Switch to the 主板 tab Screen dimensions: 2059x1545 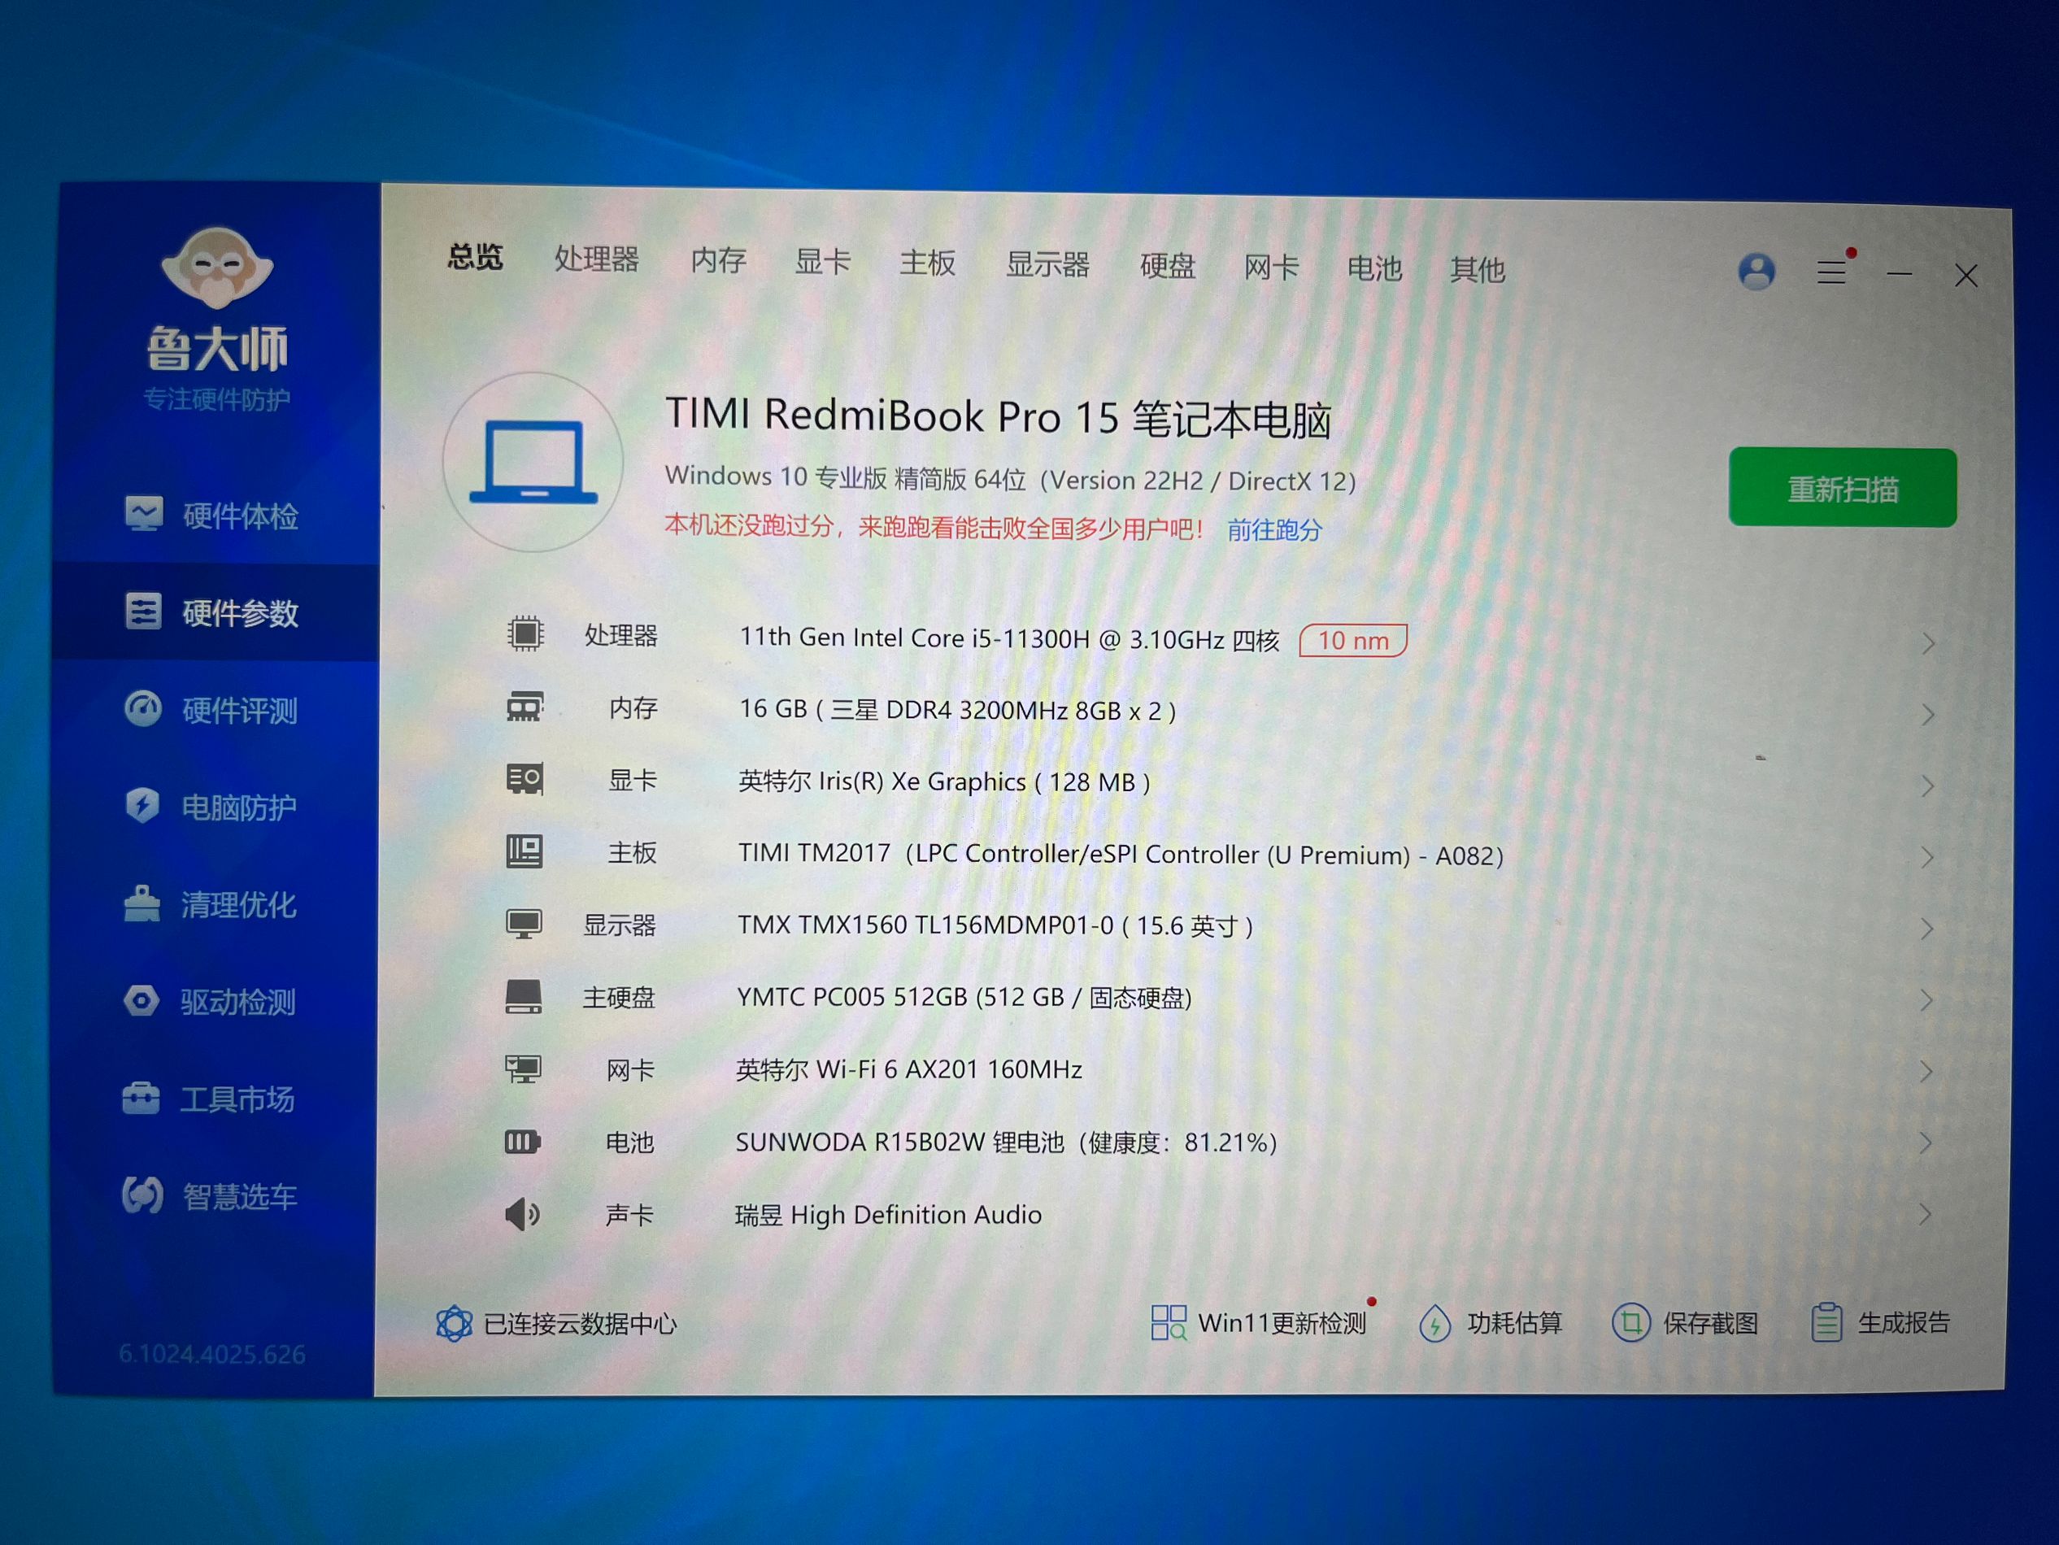[x=927, y=263]
